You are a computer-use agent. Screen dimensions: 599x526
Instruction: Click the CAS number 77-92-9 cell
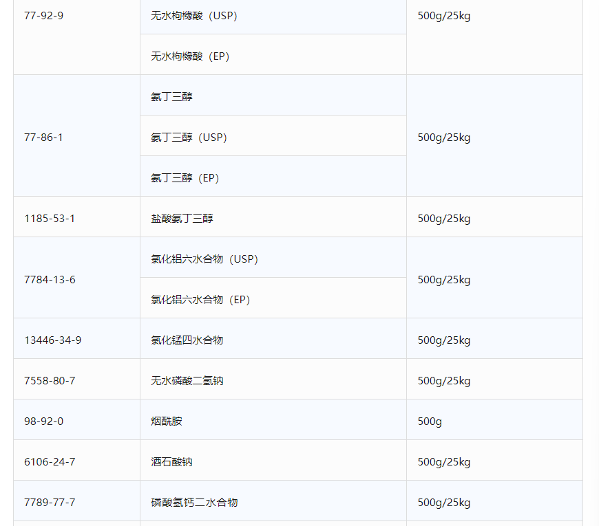[44, 16]
